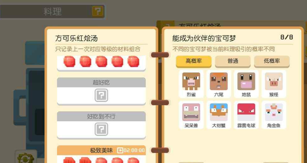The width and height of the screenshot is (307, 163).
Task: Switch to the 高概率 tab
Action: [194, 61]
